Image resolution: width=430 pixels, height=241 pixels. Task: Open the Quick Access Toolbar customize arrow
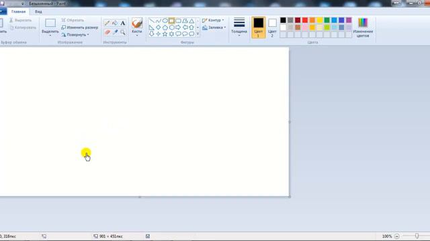coord(23,3)
